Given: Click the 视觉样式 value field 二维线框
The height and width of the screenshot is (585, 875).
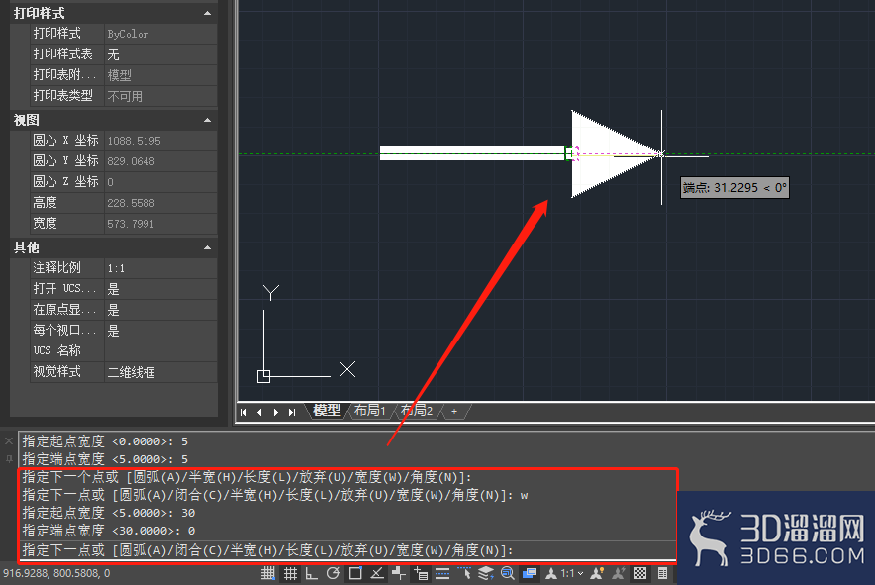Looking at the screenshot, I should coord(160,372).
